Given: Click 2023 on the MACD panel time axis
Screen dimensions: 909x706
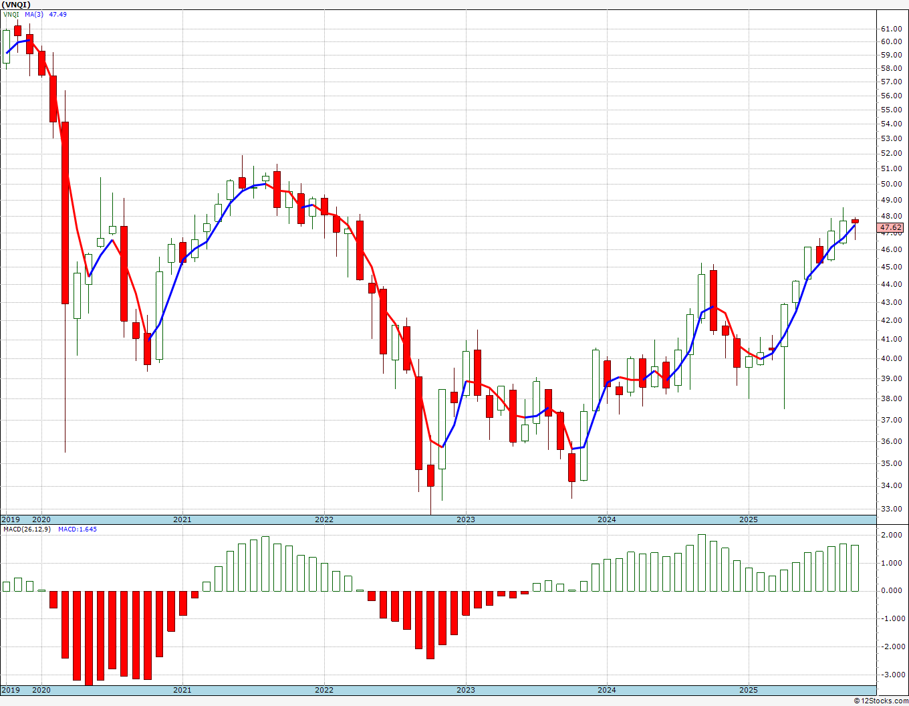Looking at the screenshot, I should pyautogui.click(x=466, y=690).
